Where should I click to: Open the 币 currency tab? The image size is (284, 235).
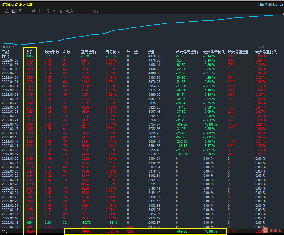point(47,11)
